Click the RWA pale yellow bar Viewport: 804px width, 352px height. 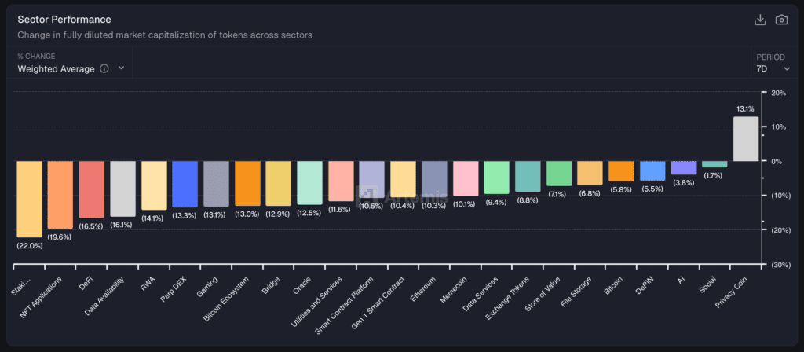[x=155, y=185]
